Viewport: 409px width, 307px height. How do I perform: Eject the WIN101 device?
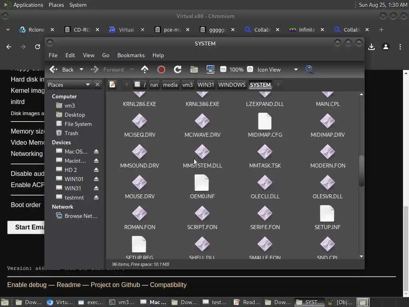point(96,179)
